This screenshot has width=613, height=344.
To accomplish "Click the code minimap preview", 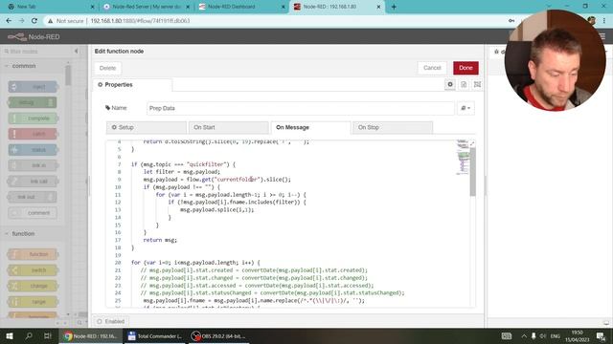I will tap(463, 158).
